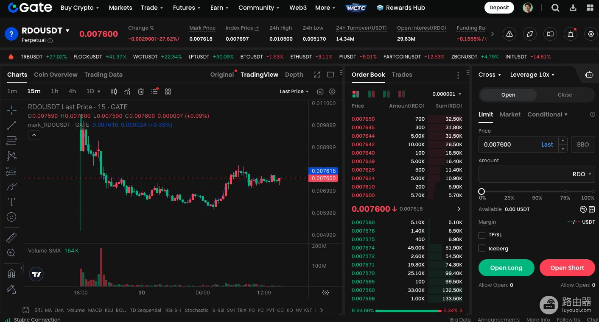
Task: Enable the TP/SL checkbox
Action: tap(482, 235)
